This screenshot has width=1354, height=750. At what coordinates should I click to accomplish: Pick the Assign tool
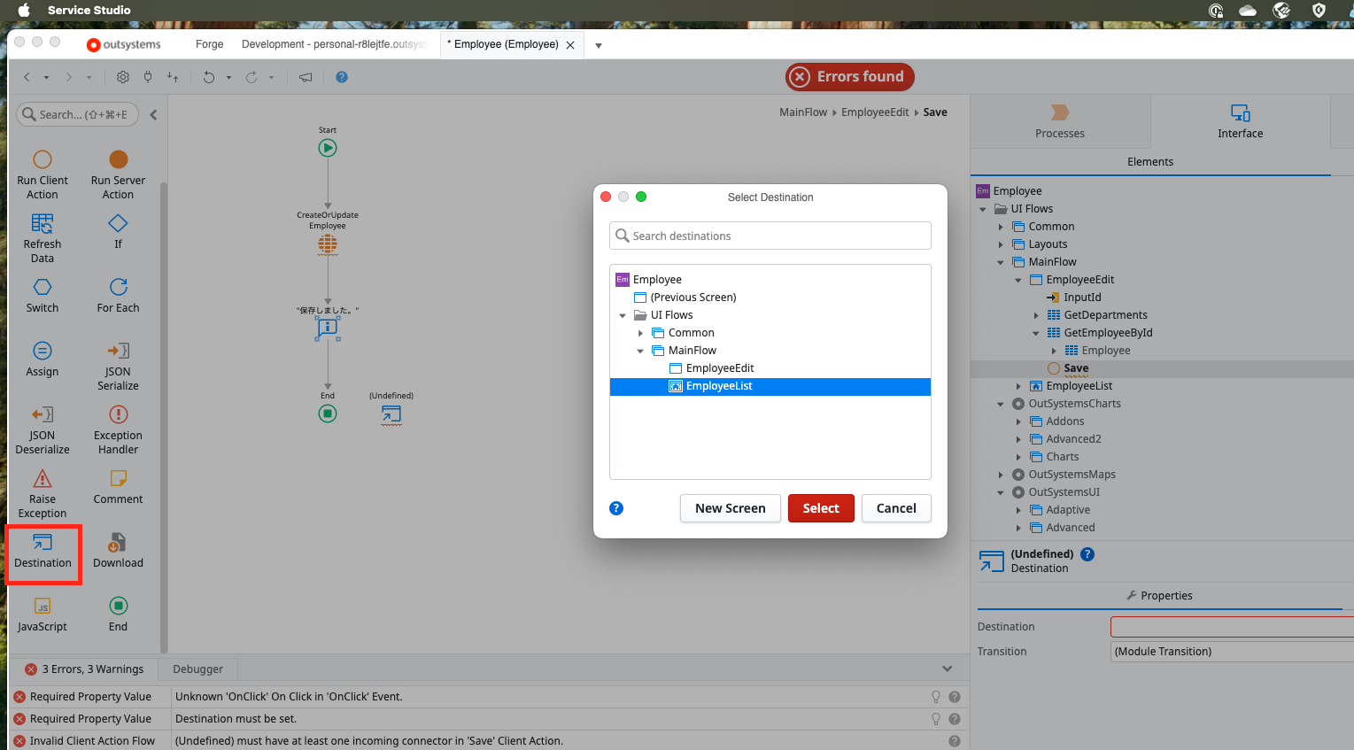click(43, 359)
